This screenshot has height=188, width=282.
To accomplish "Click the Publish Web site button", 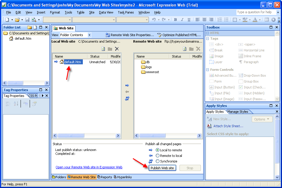I will point(162,168).
